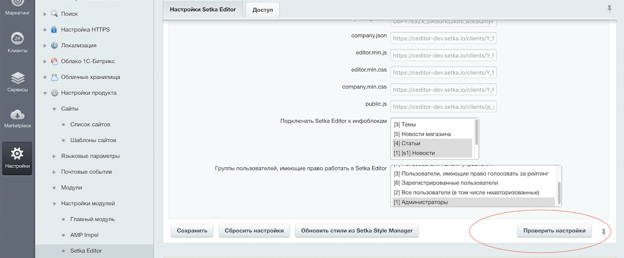This screenshot has width=624, height=258.
Task: Switch to the Настройки Setka Editor tab
Action: coord(203,9)
